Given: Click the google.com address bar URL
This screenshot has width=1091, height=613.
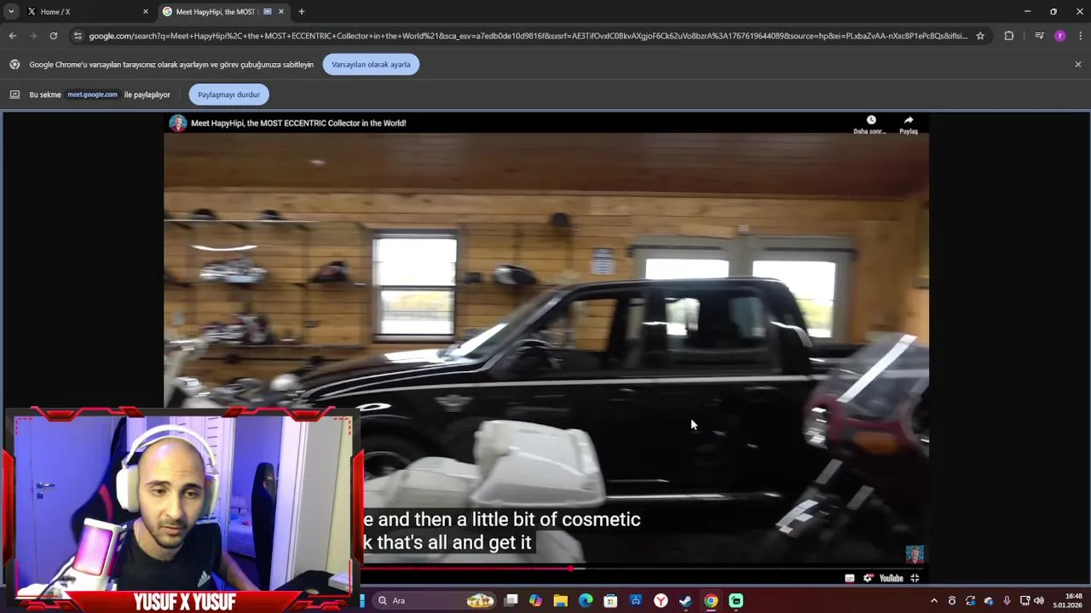Looking at the screenshot, I should pyautogui.click(x=528, y=36).
